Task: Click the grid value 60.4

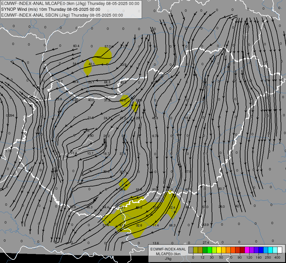Action: pyautogui.click(x=76, y=46)
